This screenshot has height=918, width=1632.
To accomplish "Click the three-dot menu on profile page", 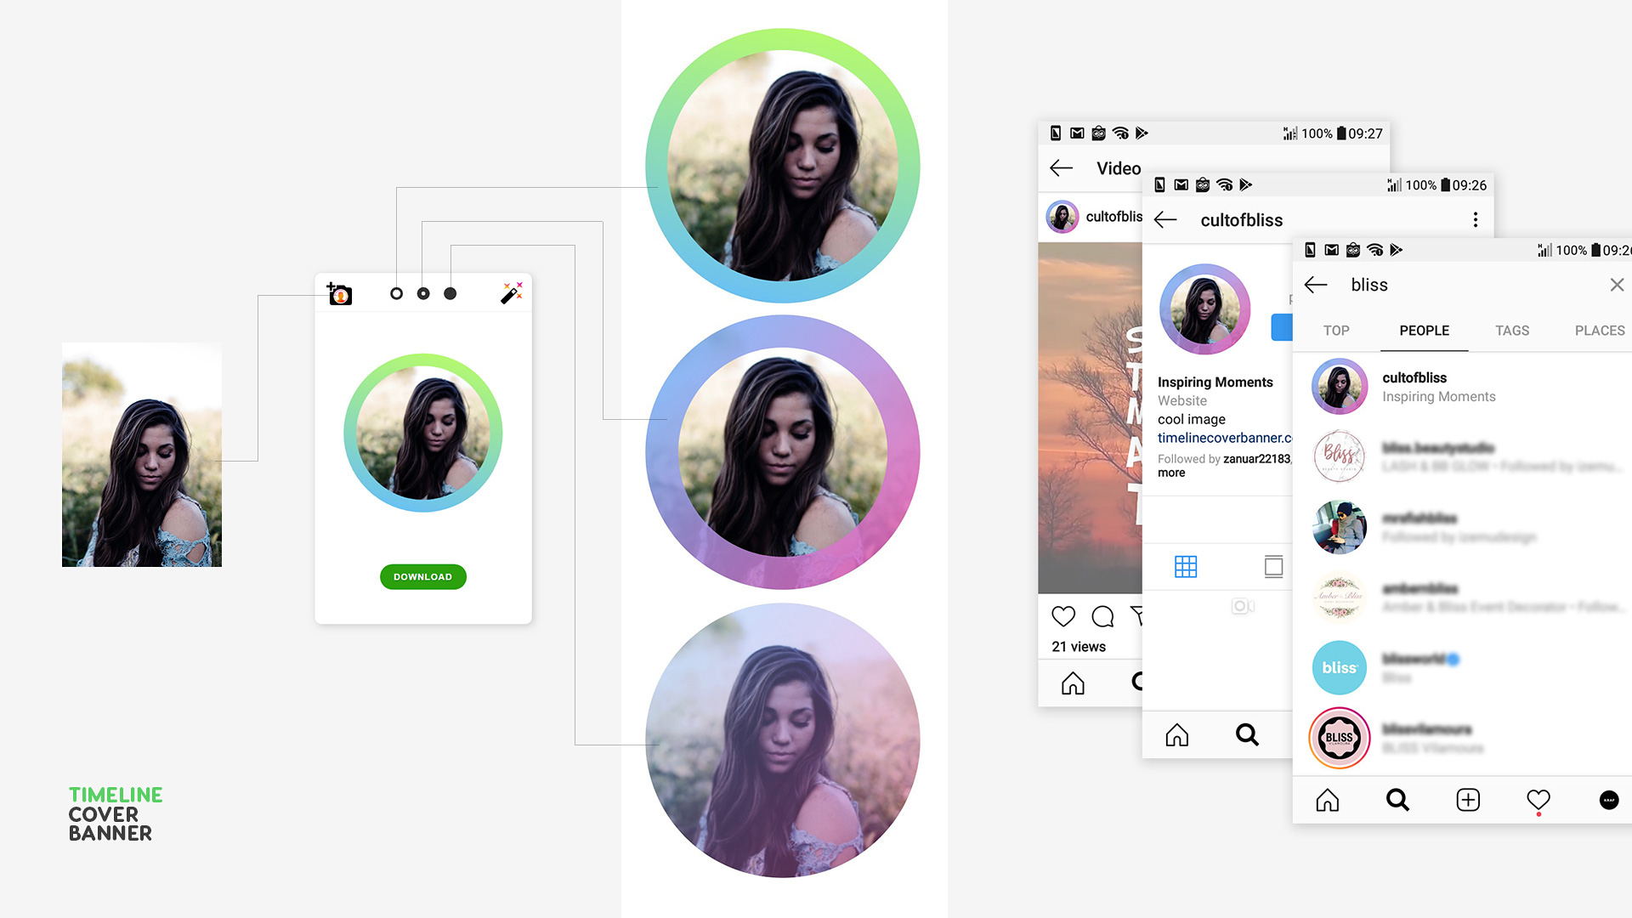I will 1476,219.
